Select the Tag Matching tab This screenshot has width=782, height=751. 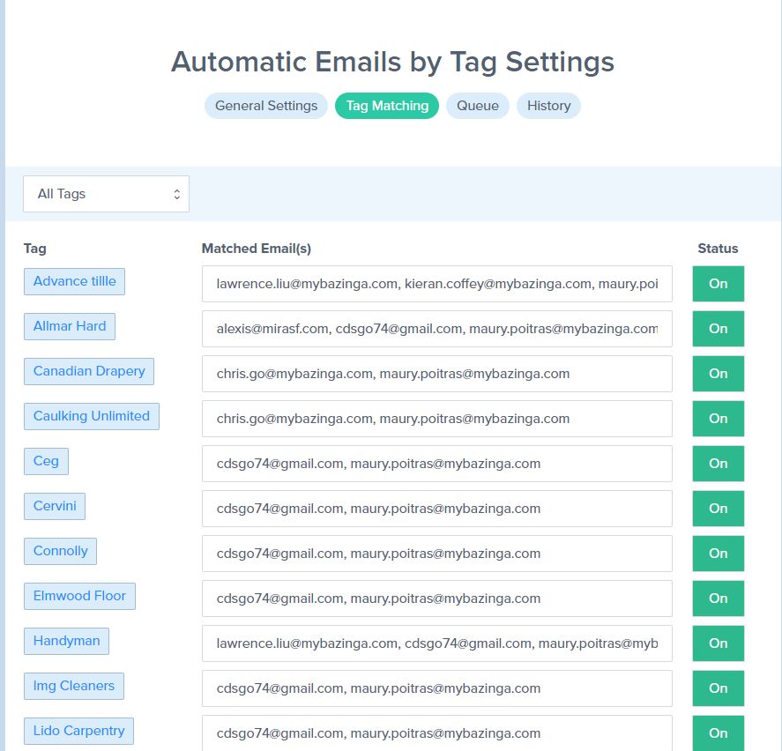387,106
